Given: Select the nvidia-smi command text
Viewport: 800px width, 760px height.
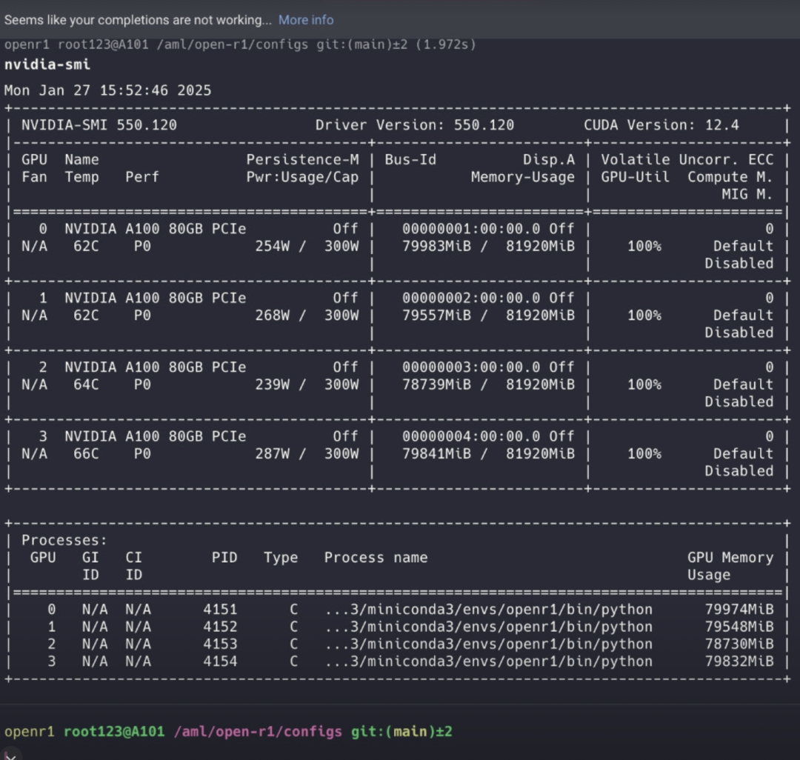Looking at the screenshot, I should (x=47, y=64).
